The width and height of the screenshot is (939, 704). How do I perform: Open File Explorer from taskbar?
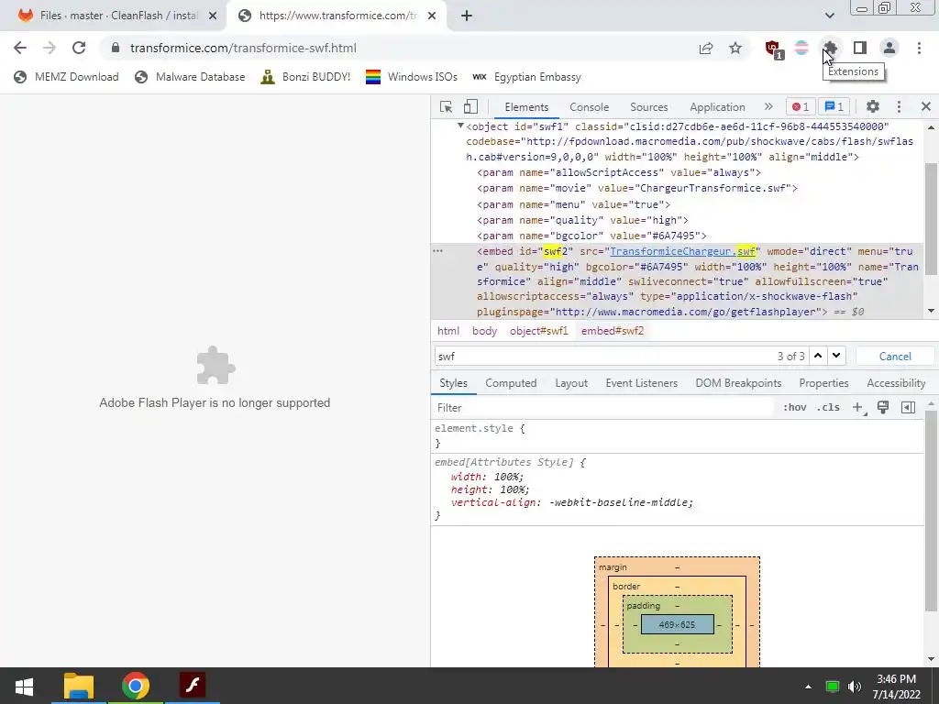(x=79, y=686)
